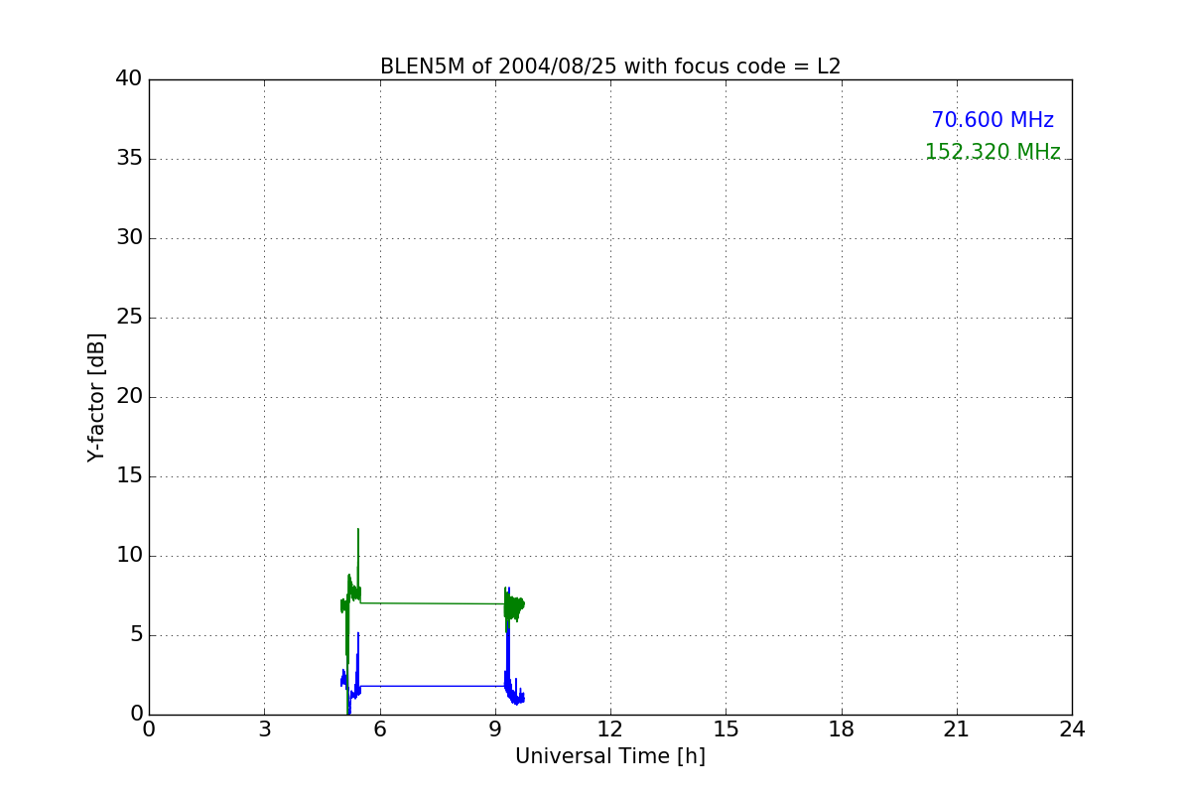Click y-axis tick label "25"
This screenshot has width=1191, height=794.
click(129, 318)
